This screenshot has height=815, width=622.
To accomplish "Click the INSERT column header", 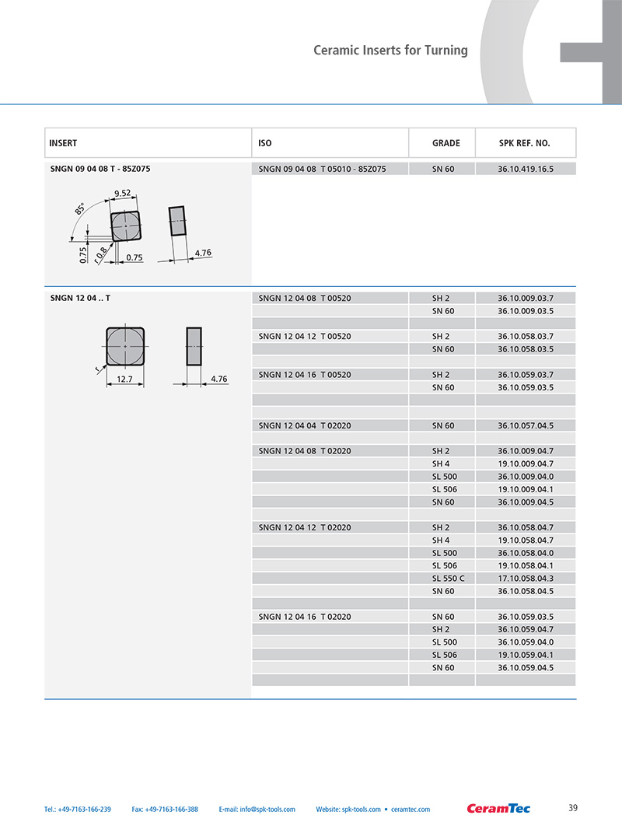I will pos(63,143).
